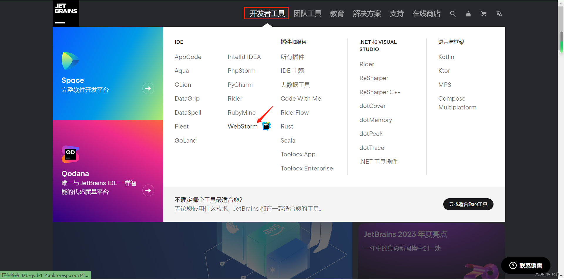Open the dotTrace link
Image resolution: width=564 pixels, height=279 pixels.
coord(372,148)
